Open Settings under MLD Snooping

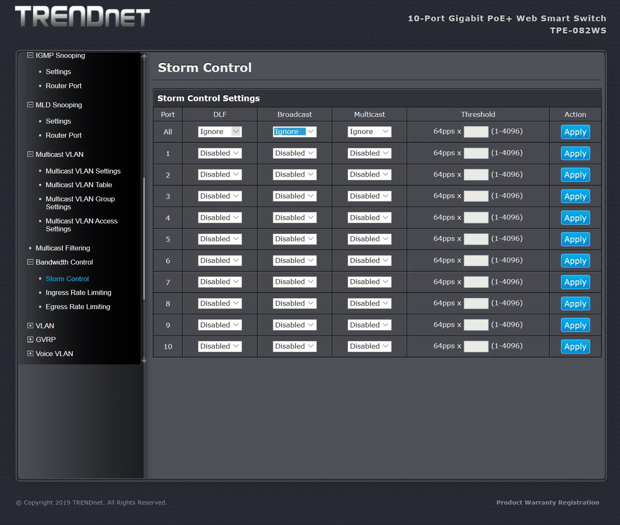(58, 121)
